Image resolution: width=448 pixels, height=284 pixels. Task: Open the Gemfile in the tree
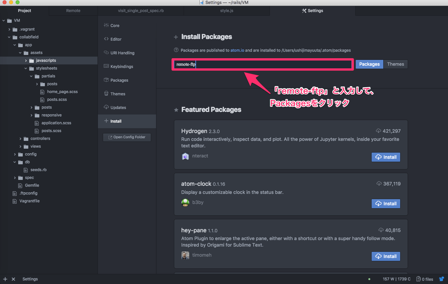pyautogui.click(x=32, y=185)
